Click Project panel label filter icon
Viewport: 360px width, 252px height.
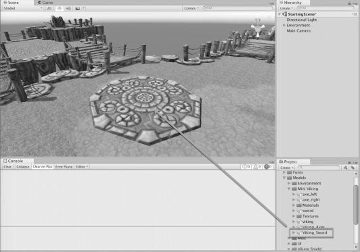click(353, 168)
